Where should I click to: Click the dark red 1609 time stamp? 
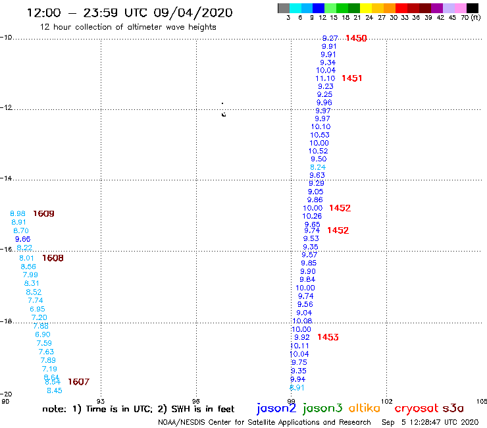click(x=43, y=213)
